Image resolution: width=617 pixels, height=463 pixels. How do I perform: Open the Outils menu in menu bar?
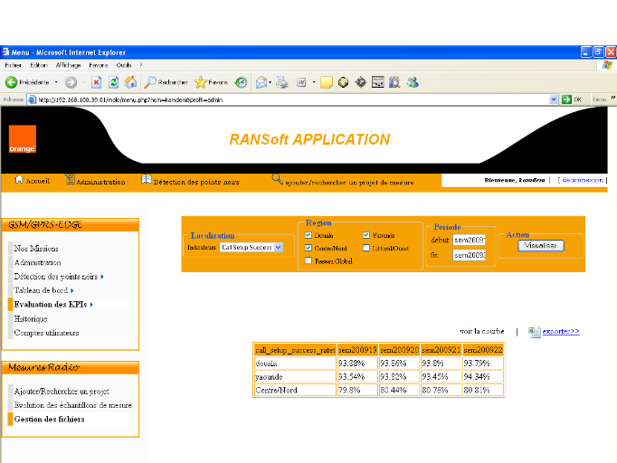[124, 65]
